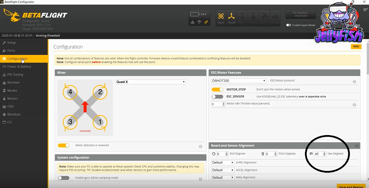Open the Quad X mixer dropdown
Viewport: 369px width, 188px height.
tap(151, 82)
